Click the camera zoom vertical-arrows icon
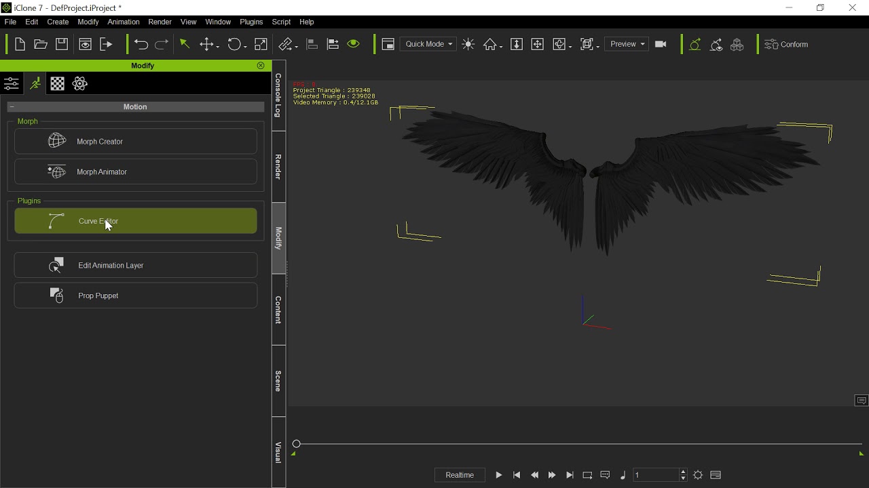 click(x=517, y=44)
